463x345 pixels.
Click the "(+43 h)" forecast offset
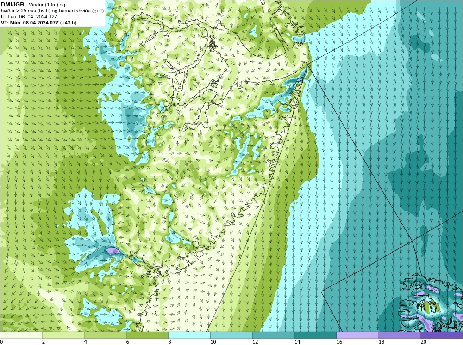68,23
